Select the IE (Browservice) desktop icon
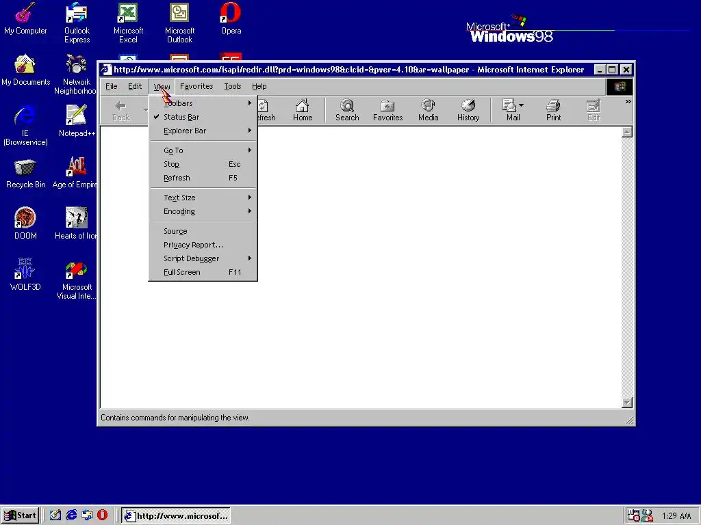This screenshot has width=701, height=525. (x=25, y=126)
